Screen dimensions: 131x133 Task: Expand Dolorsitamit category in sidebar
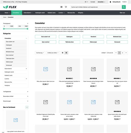point(26,69)
